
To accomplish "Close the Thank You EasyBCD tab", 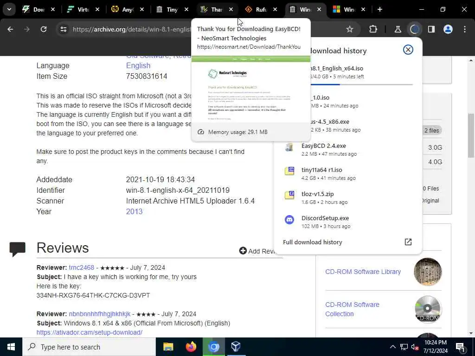I will [x=231, y=9].
